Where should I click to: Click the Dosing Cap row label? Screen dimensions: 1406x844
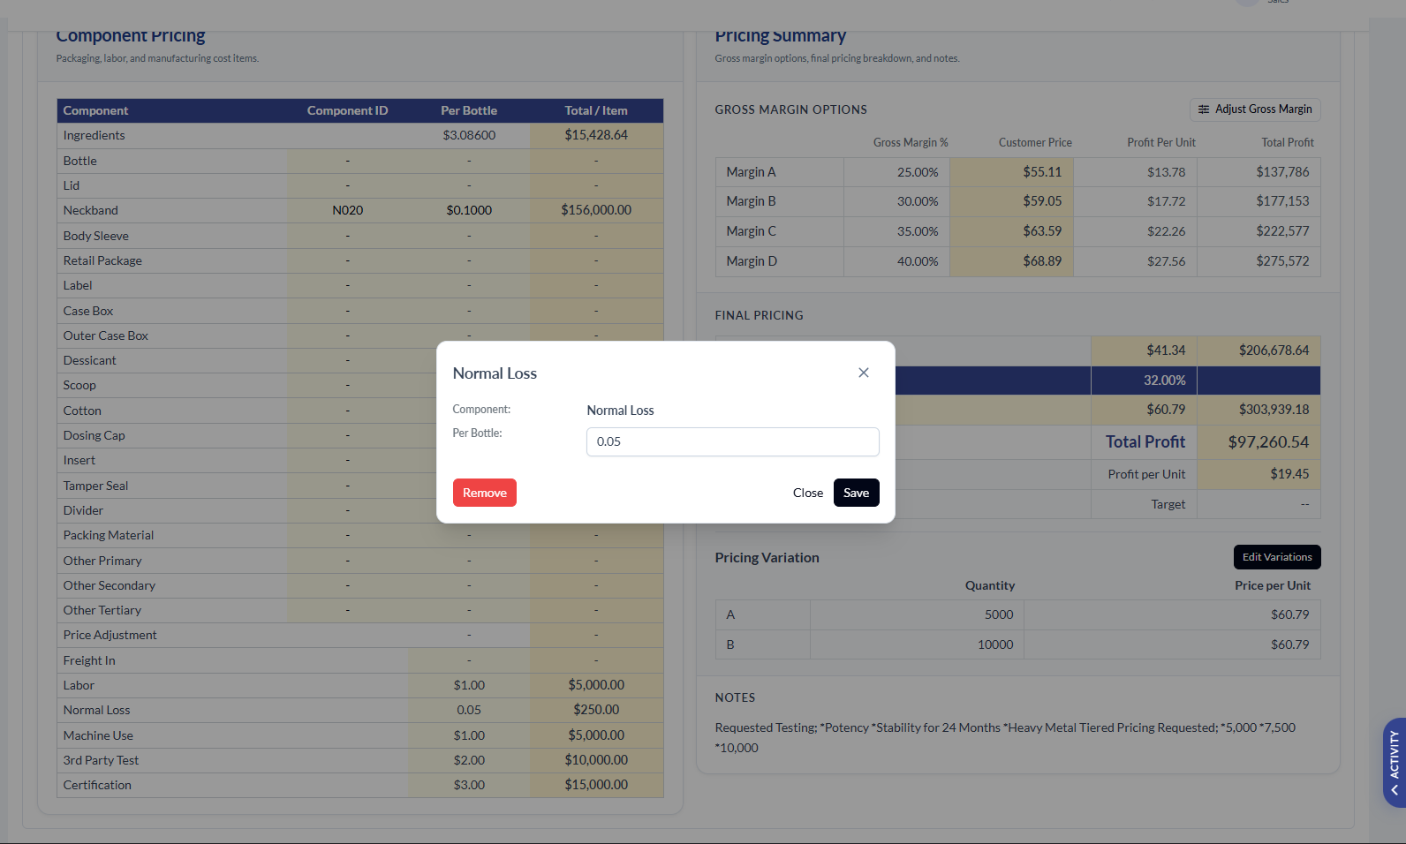[x=94, y=435]
